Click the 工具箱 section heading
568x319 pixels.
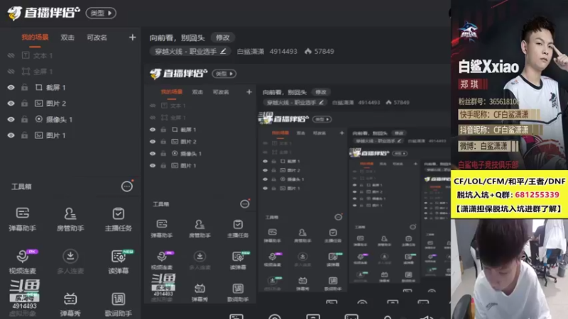tap(21, 186)
